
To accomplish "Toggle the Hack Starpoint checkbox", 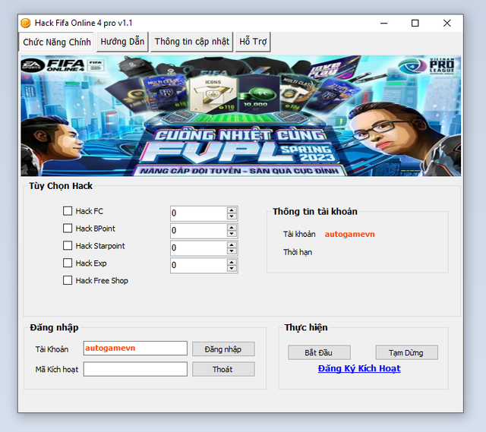I will click(x=68, y=246).
